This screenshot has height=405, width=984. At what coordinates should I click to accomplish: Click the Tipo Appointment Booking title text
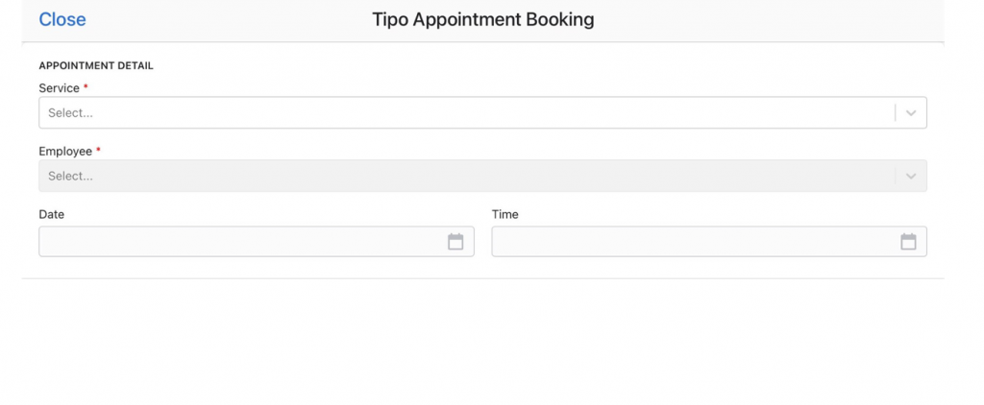[x=483, y=19]
